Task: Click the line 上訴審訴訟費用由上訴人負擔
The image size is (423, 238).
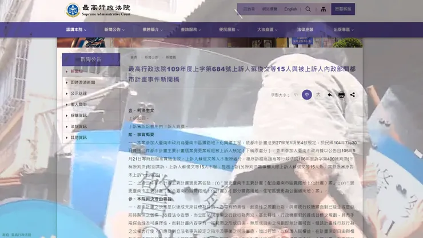Action: [158, 126]
